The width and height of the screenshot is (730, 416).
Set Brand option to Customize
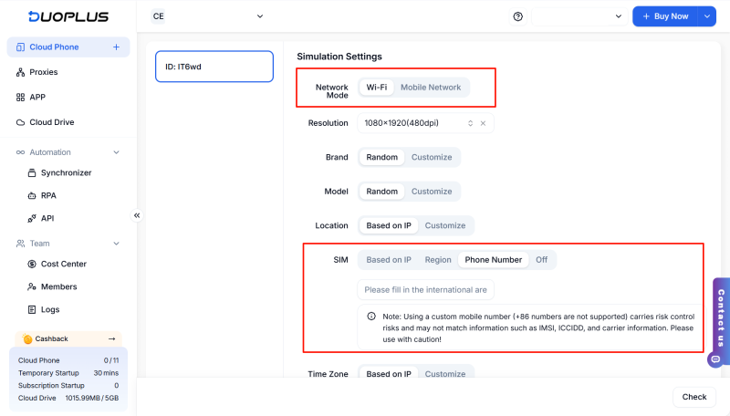431,157
